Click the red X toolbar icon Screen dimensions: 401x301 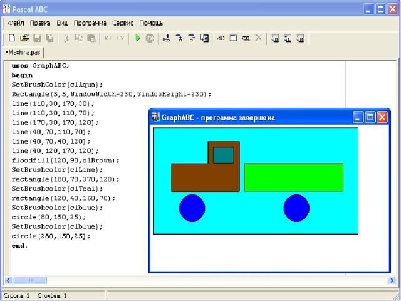coord(258,38)
